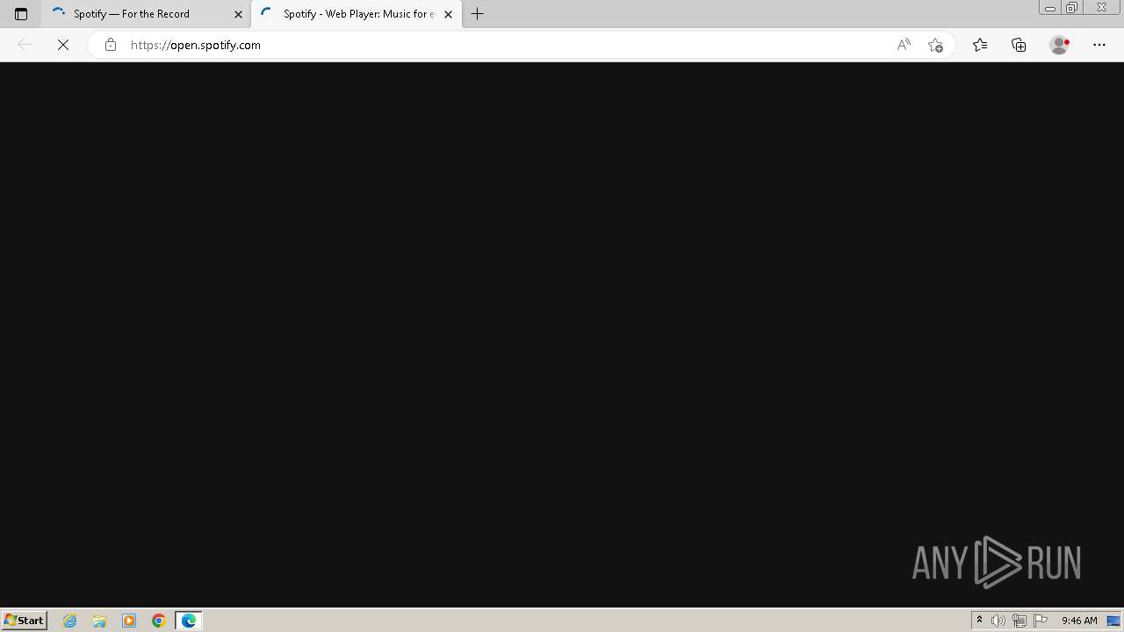Launch Google Chrome from taskbar
This screenshot has width=1124, height=632.
pyautogui.click(x=159, y=621)
